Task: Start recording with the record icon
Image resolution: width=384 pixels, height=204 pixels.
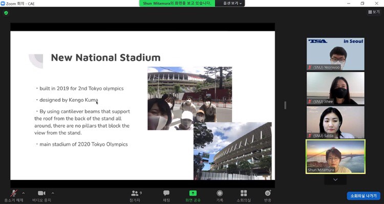Action: (220, 193)
